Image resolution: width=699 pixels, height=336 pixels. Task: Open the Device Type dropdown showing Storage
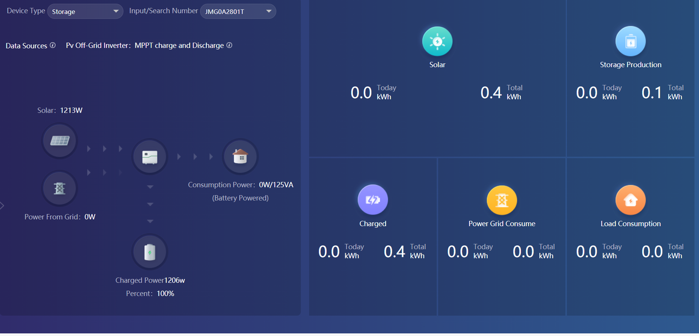[x=85, y=11]
